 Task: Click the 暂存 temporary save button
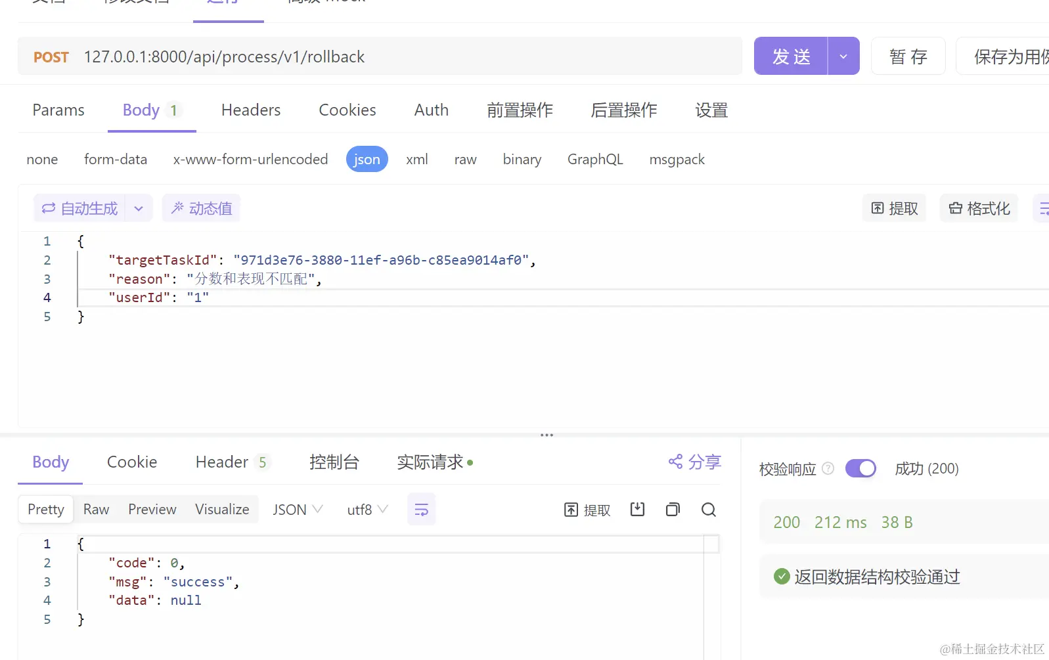(x=908, y=56)
